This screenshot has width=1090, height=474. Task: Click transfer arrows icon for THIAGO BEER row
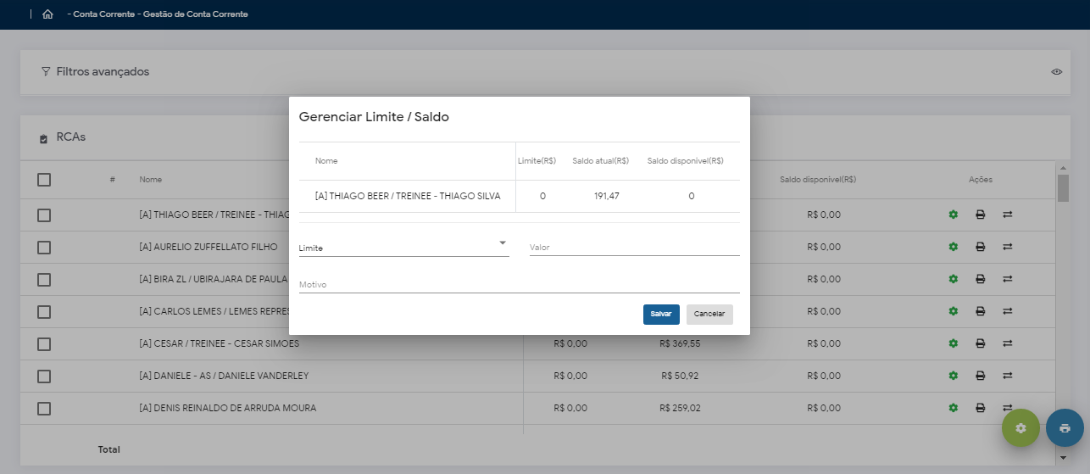1008,215
